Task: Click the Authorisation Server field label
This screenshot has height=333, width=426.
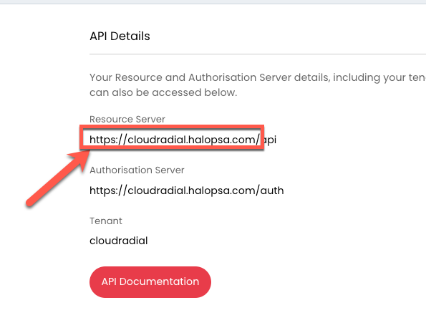Action: (137, 170)
